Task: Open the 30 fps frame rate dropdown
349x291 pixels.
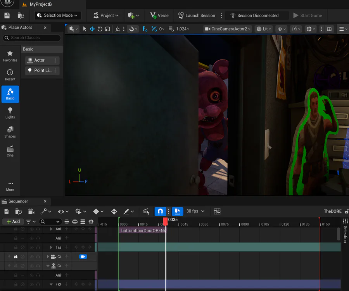Action: click(x=195, y=211)
